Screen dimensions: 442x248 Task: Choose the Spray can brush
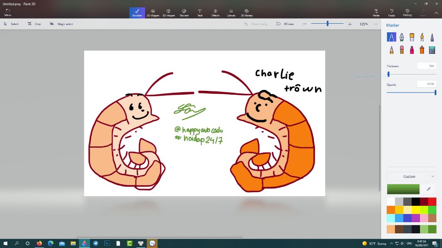(x=422, y=50)
